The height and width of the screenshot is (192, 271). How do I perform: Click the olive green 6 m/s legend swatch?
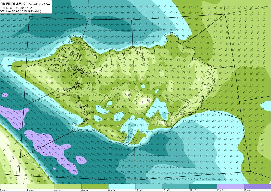click(95, 187)
